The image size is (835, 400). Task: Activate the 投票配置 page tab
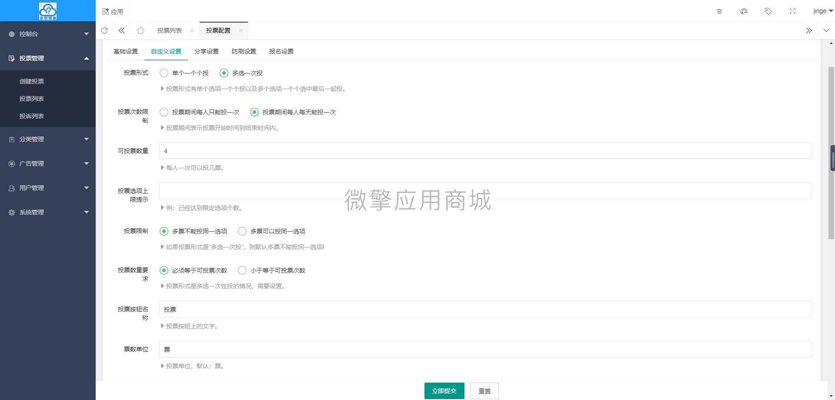(x=218, y=30)
